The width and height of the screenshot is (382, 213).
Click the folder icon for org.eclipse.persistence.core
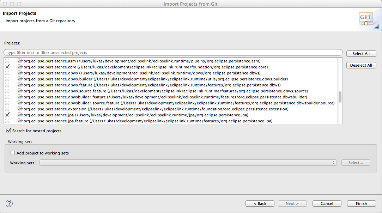(x=20, y=67)
